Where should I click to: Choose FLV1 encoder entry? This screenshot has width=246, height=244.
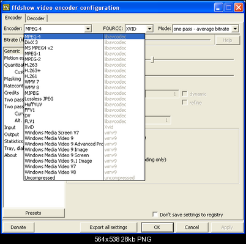(84, 122)
